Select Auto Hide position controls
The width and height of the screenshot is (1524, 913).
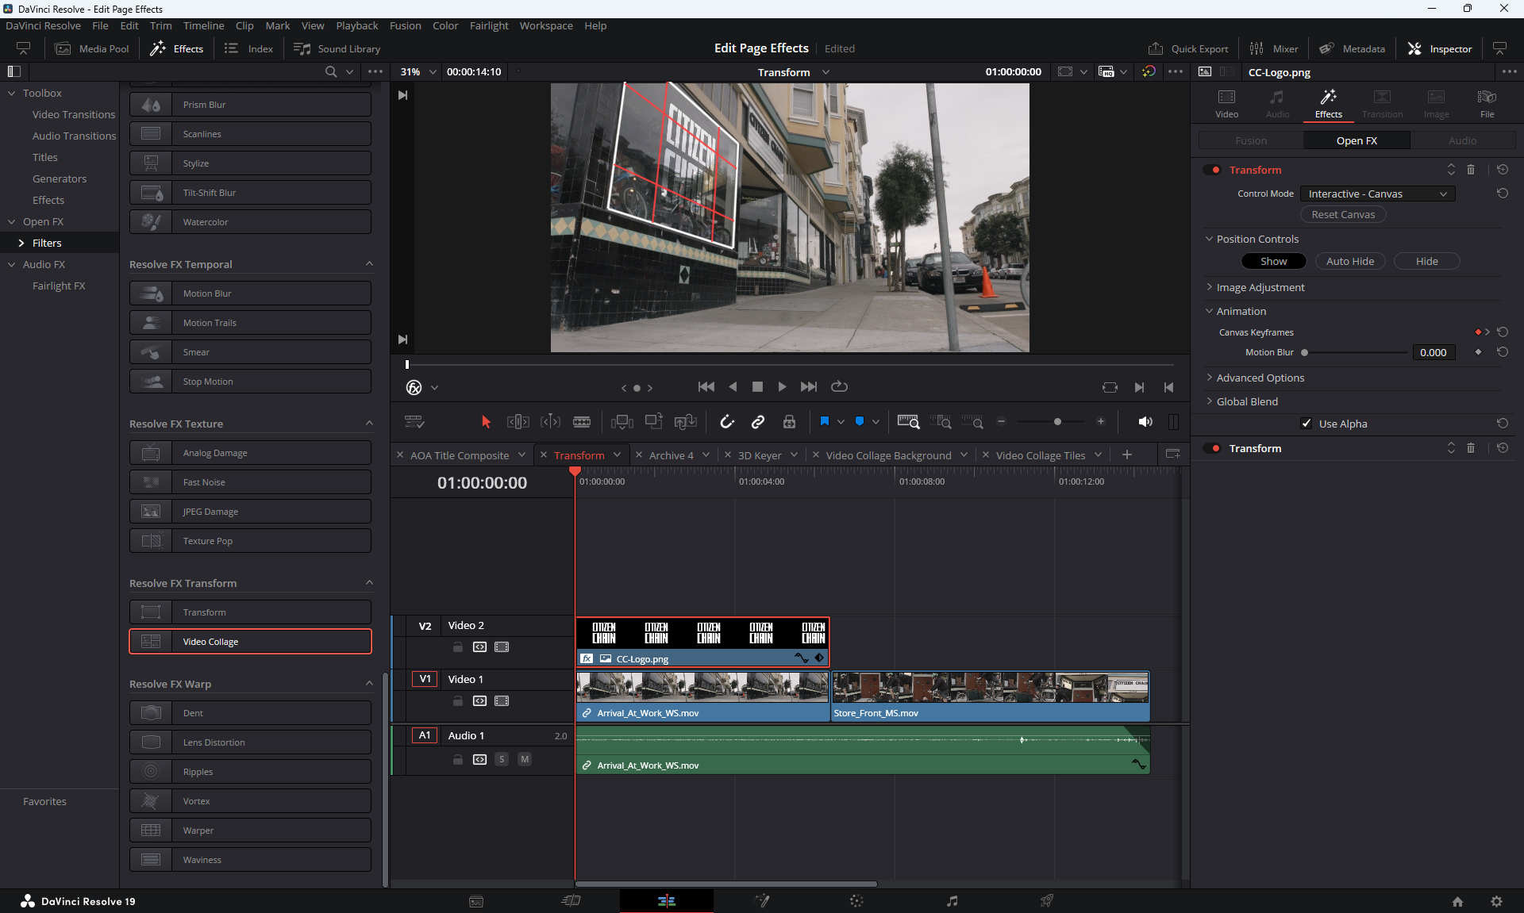point(1349,261)
